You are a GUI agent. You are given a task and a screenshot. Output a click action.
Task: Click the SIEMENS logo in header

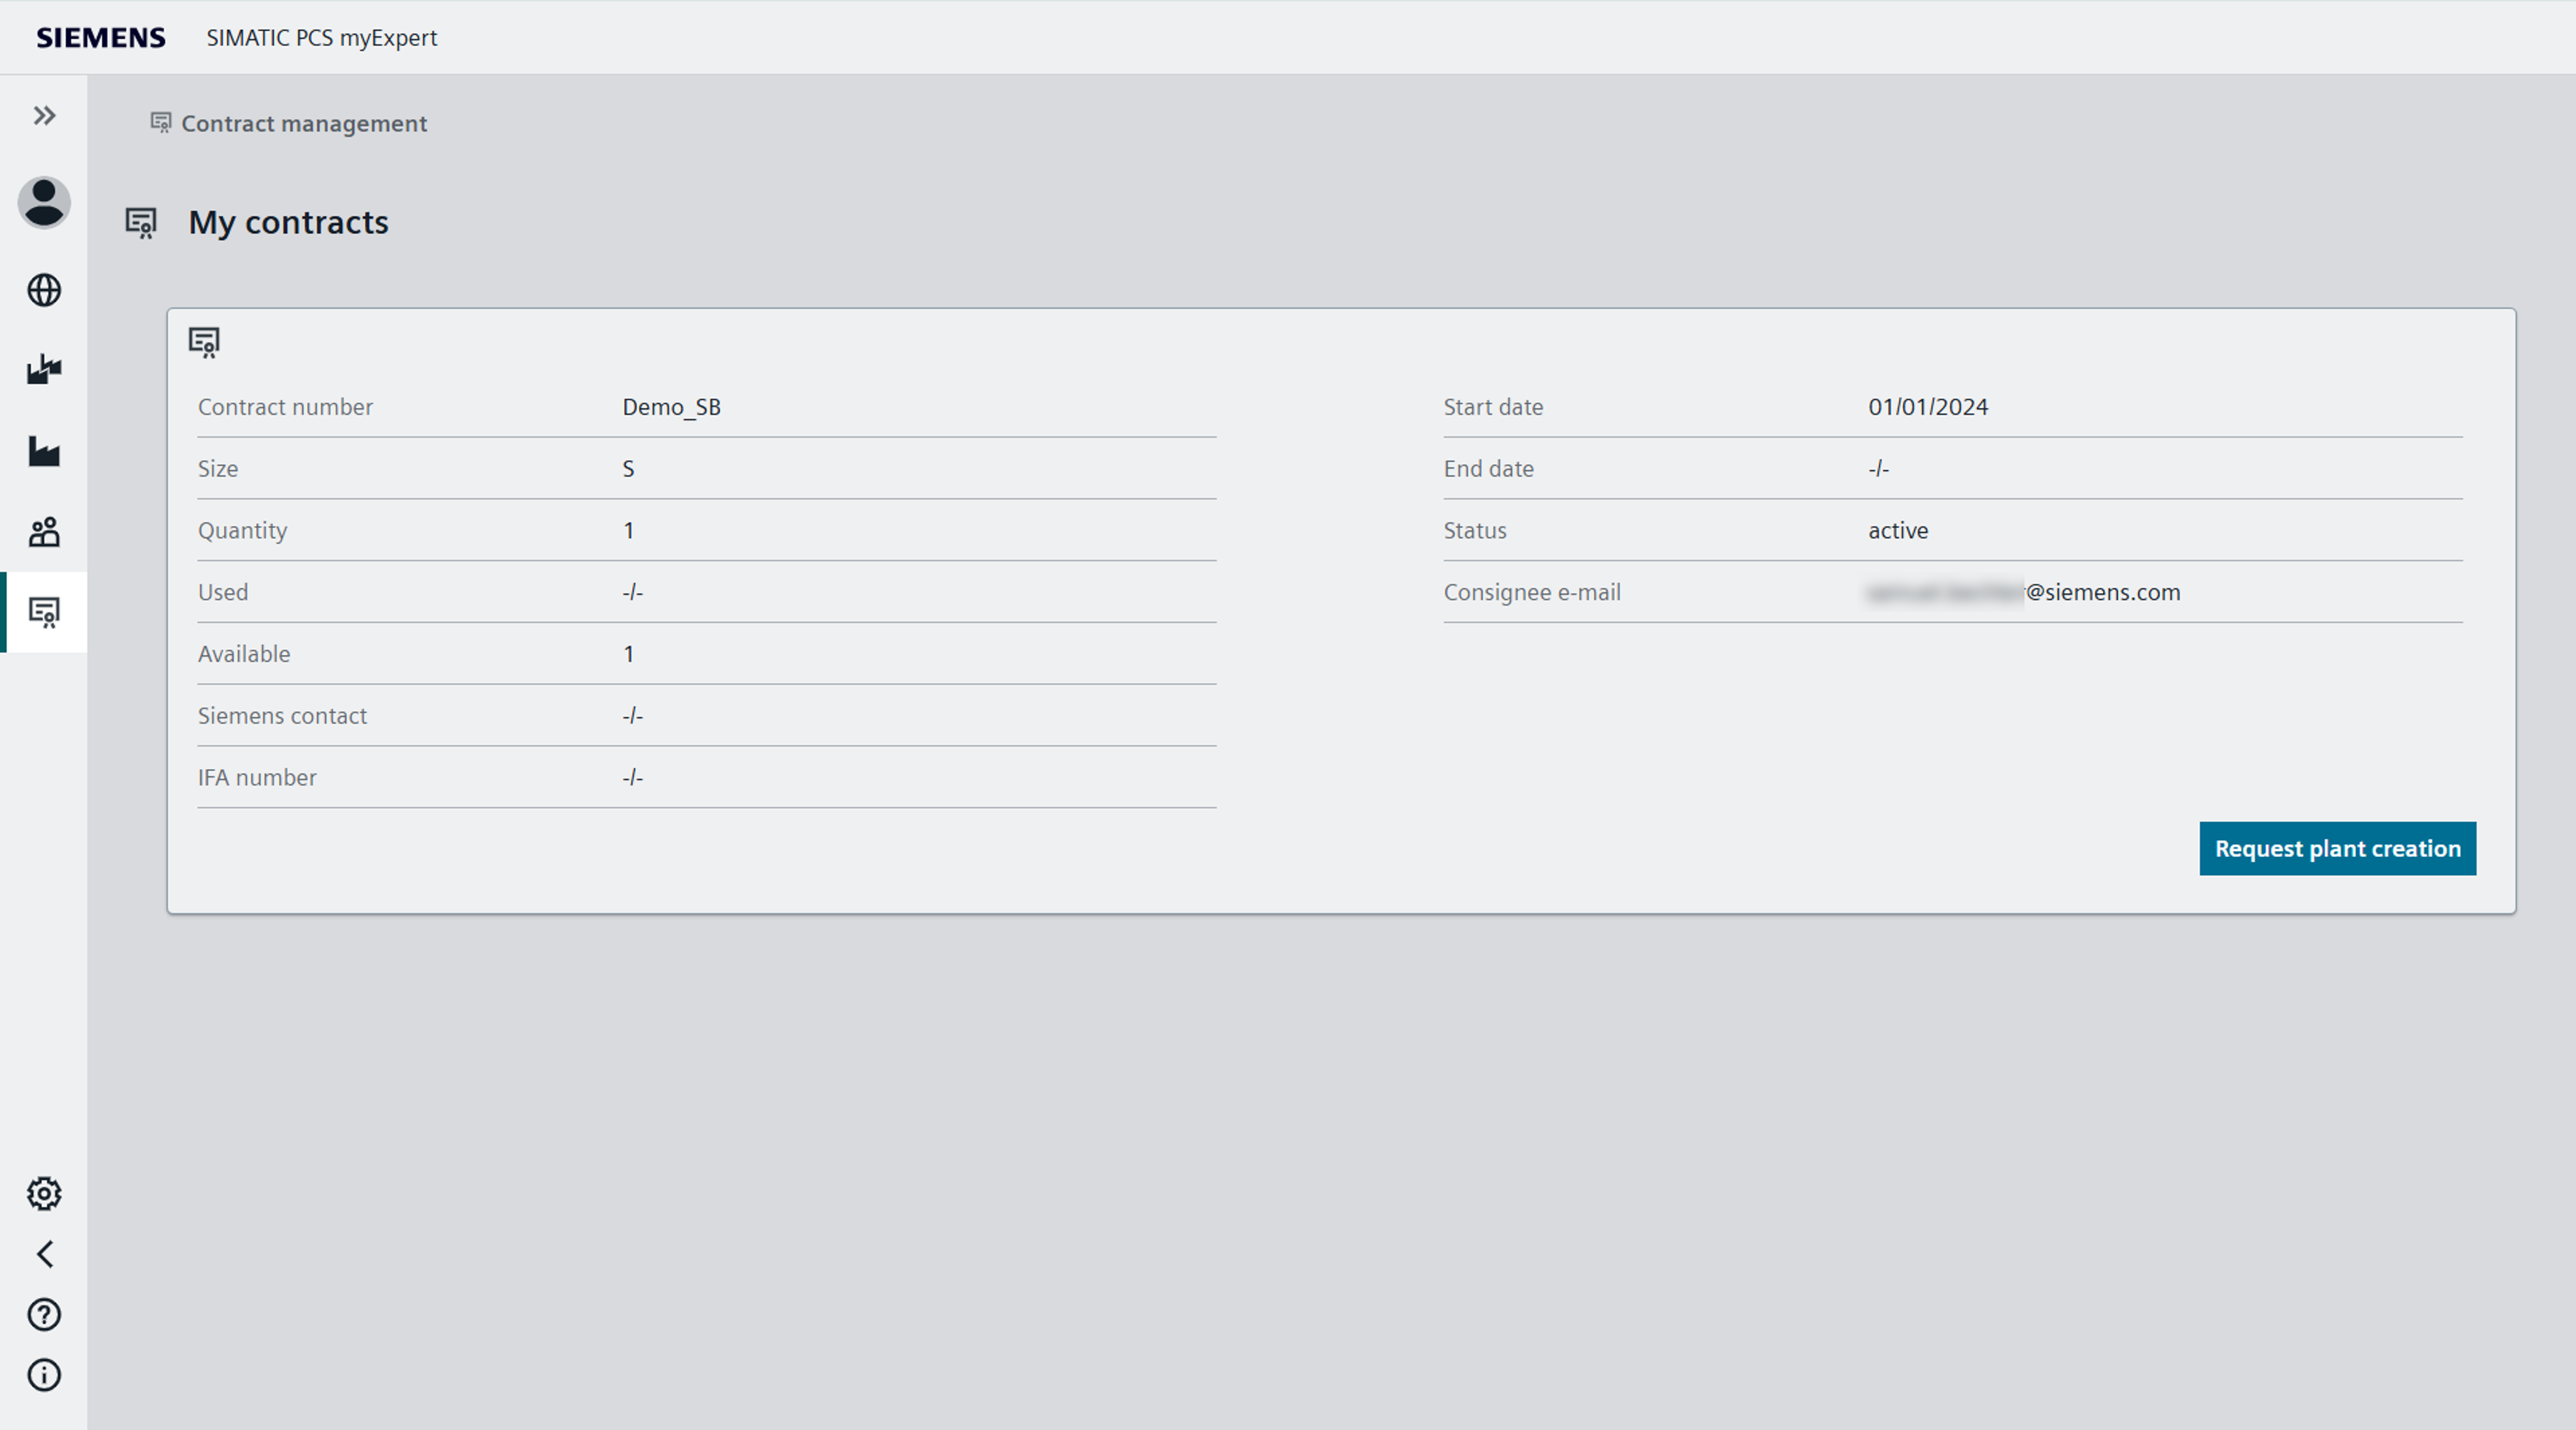coord(101,38)
